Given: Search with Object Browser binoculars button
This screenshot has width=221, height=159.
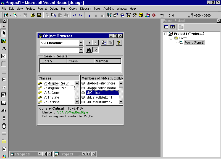Looking at the screenshot, I should (89, 50).
